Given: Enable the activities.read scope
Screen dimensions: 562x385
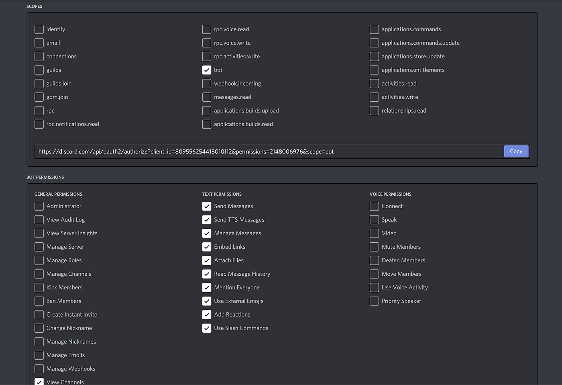Looking at the screenshot, I should pyautogui.click(x=374, y=83).
